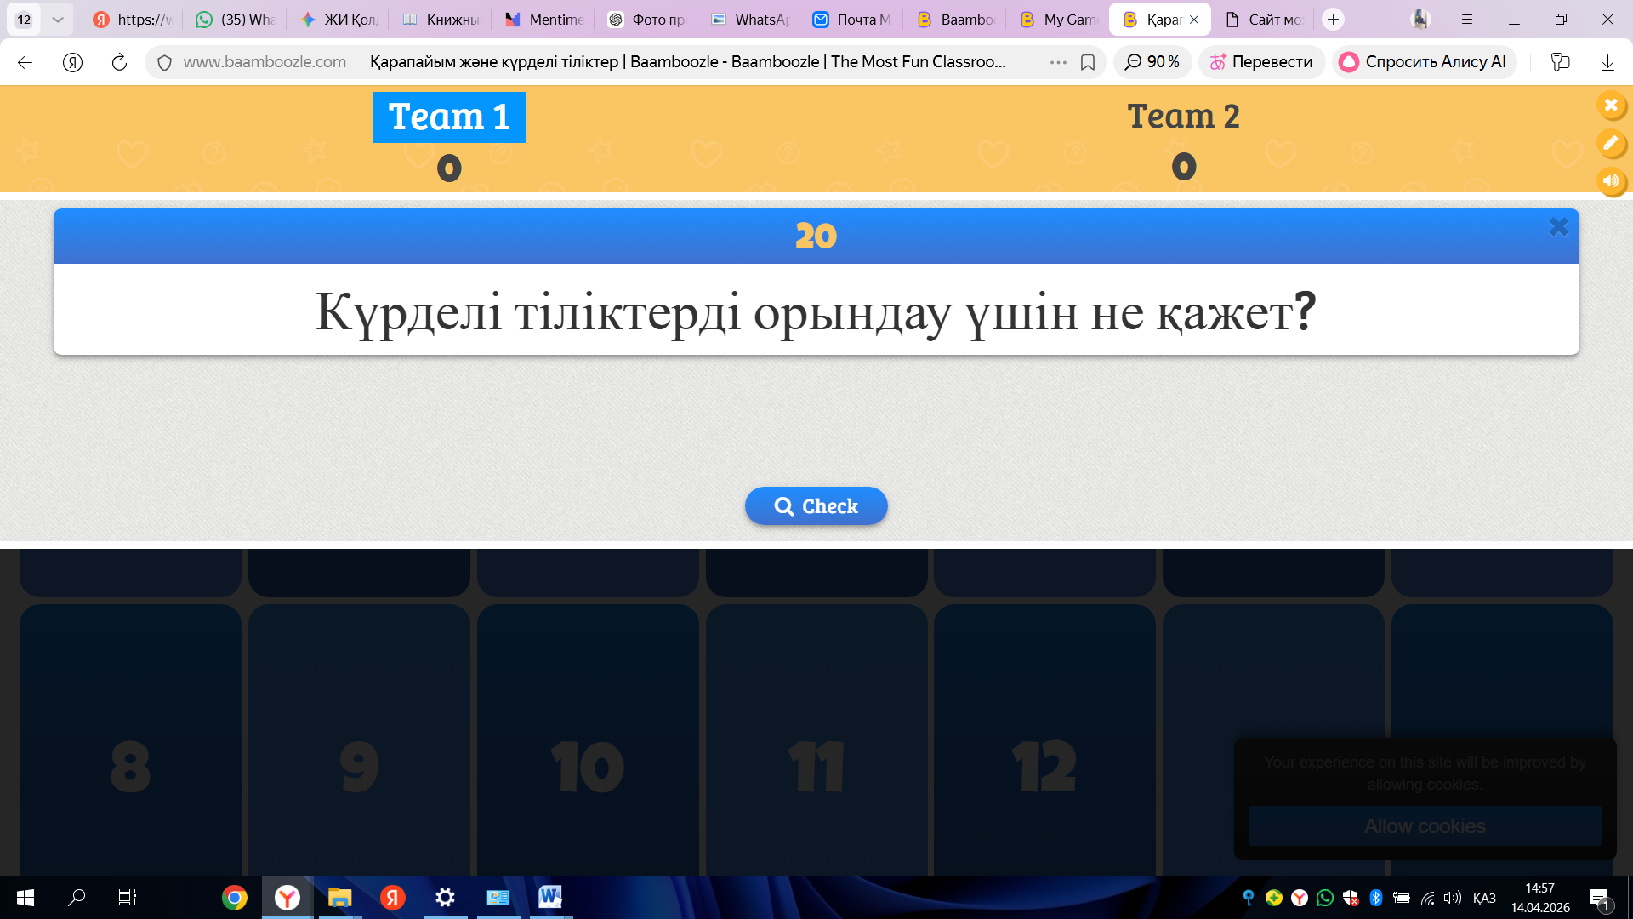Select Team 1 label

448,117
